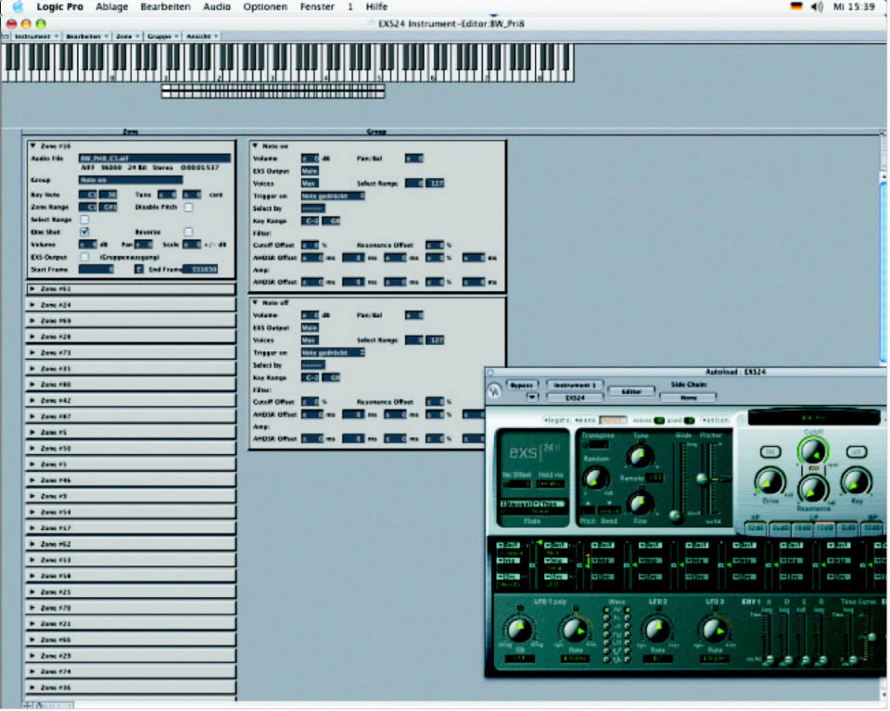Select the 24dB low-pass filter slope button
This screenshot has width=890, height=711.
(x=781, y=528)
